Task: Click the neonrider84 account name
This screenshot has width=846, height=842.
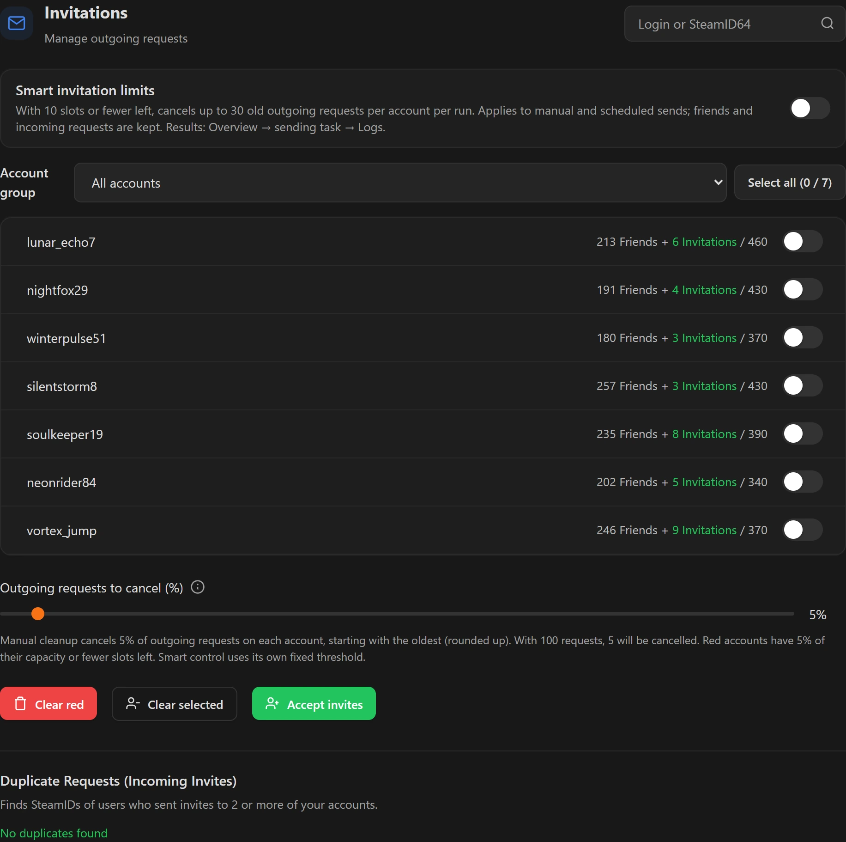Action: 61,482
